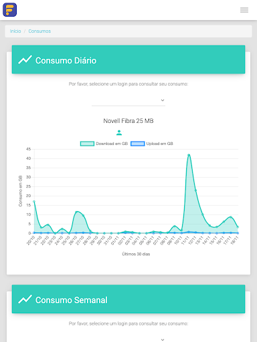257x342 pixels.
Task: Click the Download em GB teal swatch
Action: pyautogui.click(x=87, y=144)
